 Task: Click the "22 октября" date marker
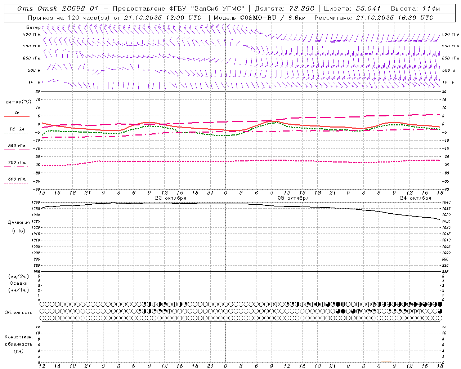(x=171, y=198)
